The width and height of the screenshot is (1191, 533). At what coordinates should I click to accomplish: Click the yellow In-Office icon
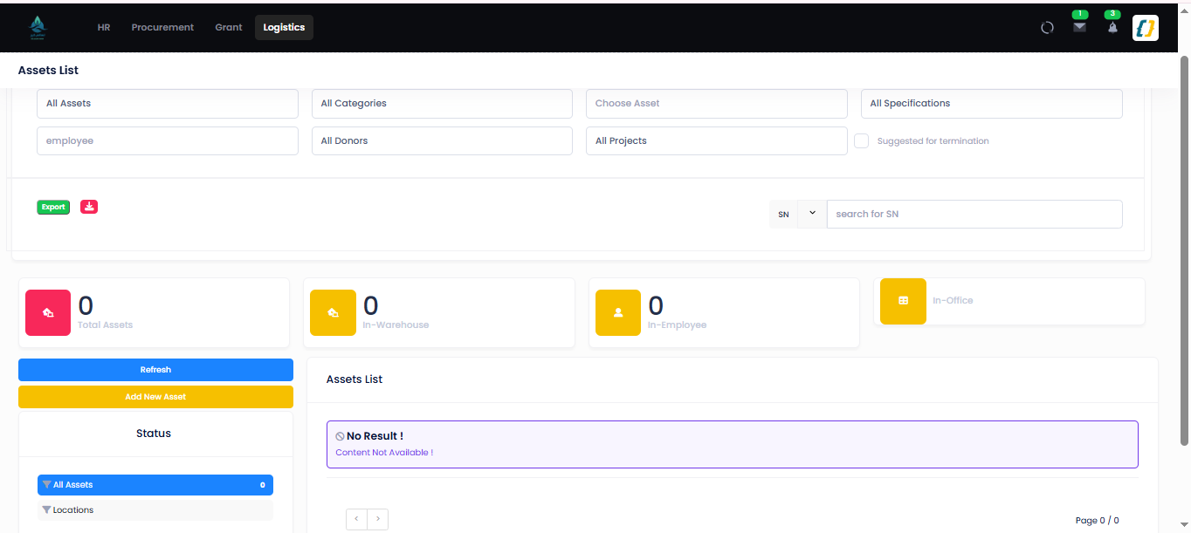pos(903,301)
